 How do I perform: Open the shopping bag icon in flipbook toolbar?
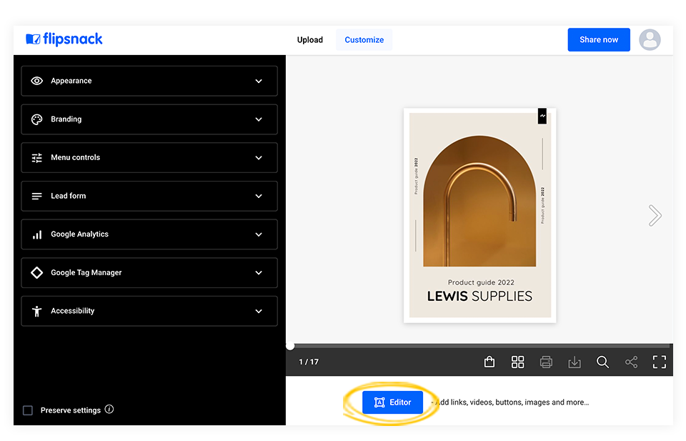[x=489, y=362]
